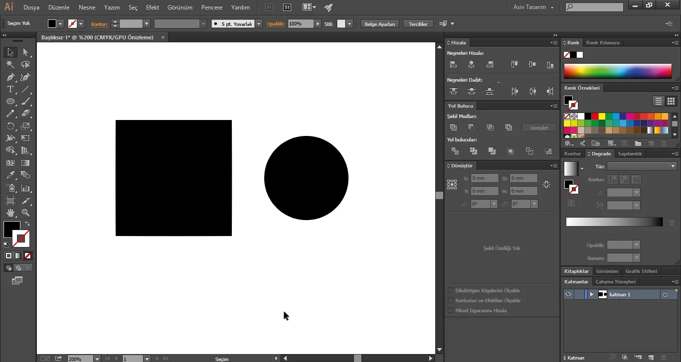Enable Dikdörtgen Köşelerini Ölçekle checkbox

(451, 290)
